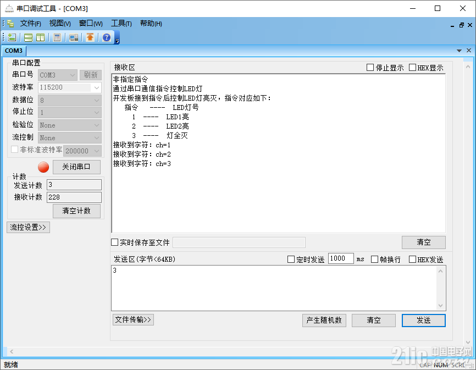Viewport: 476px width, 370px height.
Task: Click the 产生随机数 button
Action: point(324,320)
